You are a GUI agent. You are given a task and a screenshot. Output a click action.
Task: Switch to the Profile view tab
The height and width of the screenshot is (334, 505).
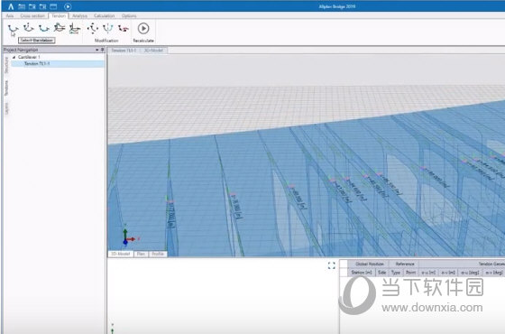[x=158, y=254]
